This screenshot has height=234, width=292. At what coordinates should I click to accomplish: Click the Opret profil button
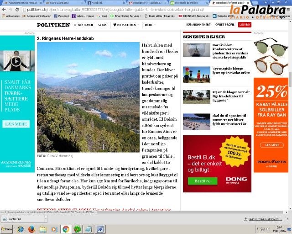tap(224, 25)
